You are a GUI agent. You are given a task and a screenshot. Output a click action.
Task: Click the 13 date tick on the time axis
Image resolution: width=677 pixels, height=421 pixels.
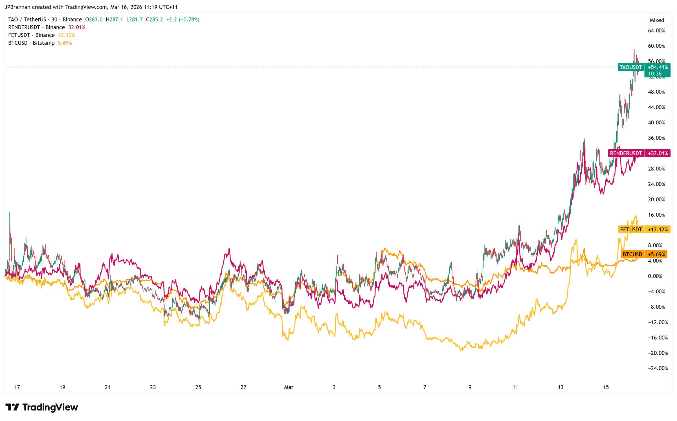tap(560, 387)
